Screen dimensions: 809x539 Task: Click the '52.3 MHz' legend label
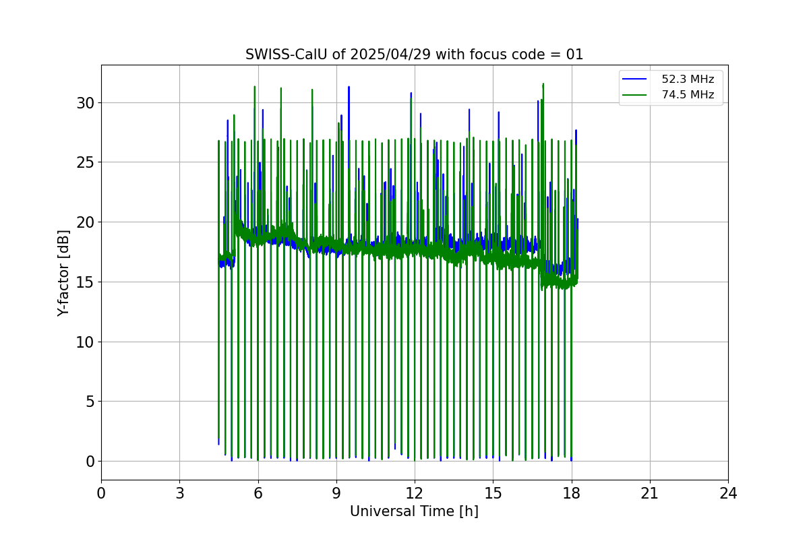[x=688, y=80]
